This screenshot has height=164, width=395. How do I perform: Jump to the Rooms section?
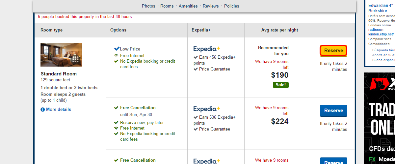[x=167, y=6]
